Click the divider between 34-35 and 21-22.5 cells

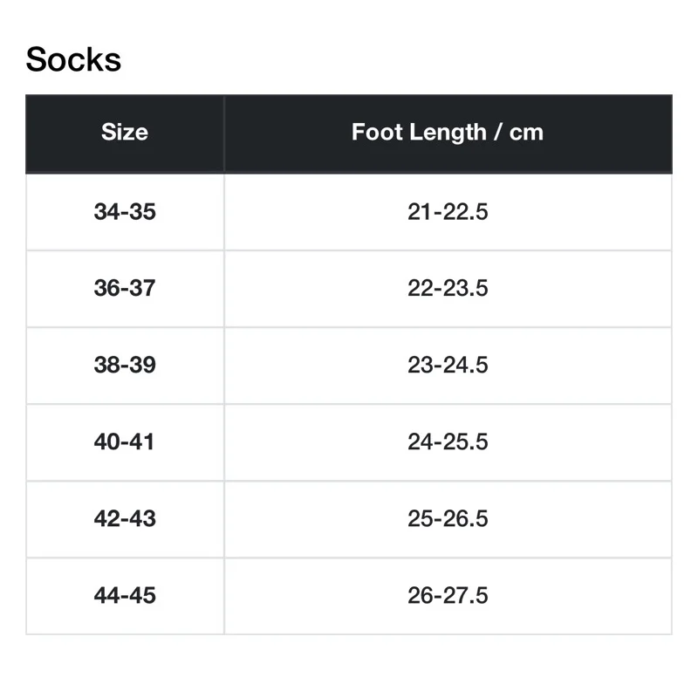(224, 212)
